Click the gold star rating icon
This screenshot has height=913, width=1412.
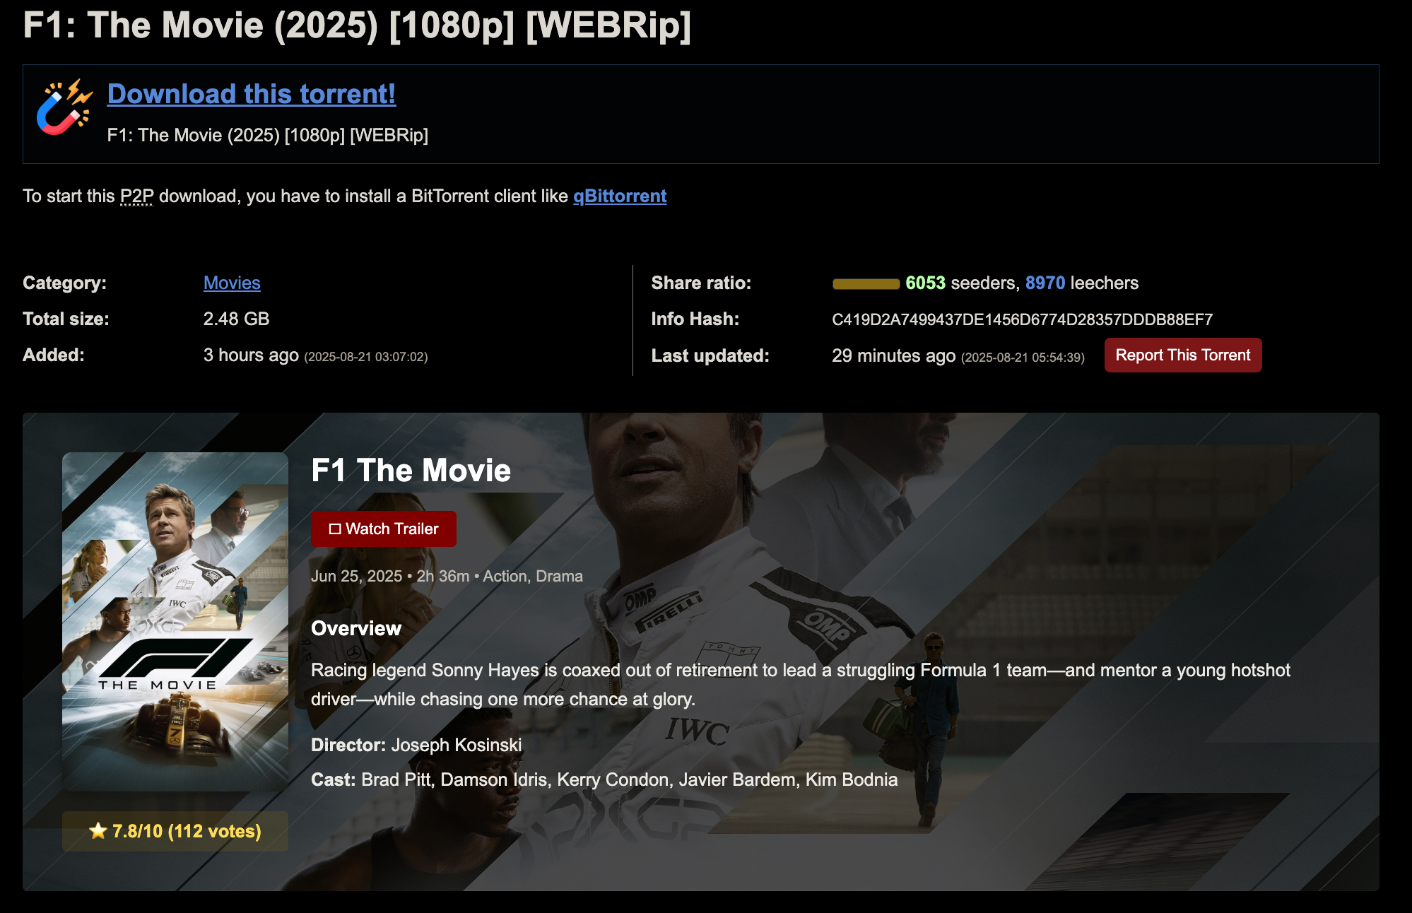tap(98, 831)
